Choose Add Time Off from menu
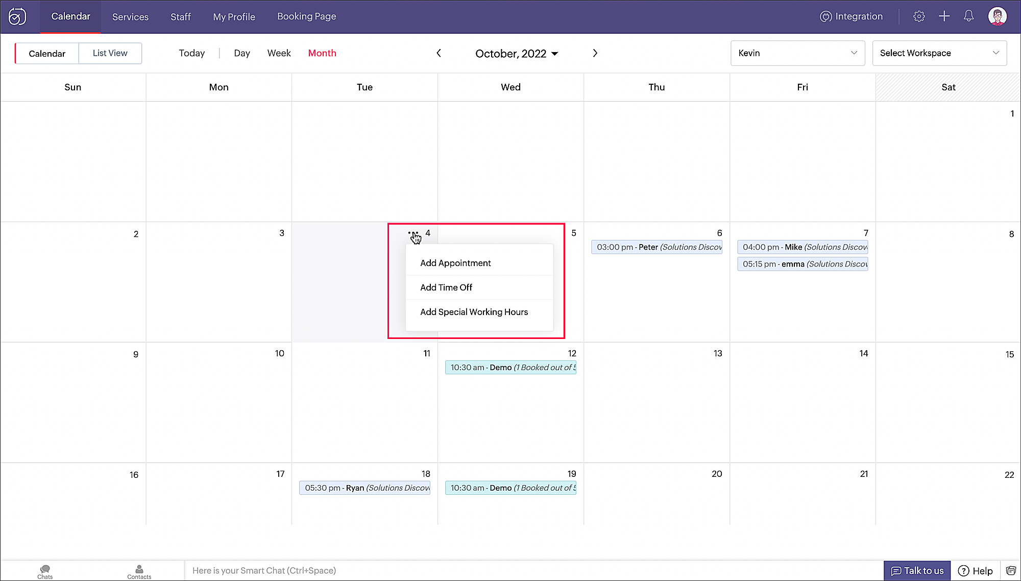1021x581 pixels. (x=446, y=287)
